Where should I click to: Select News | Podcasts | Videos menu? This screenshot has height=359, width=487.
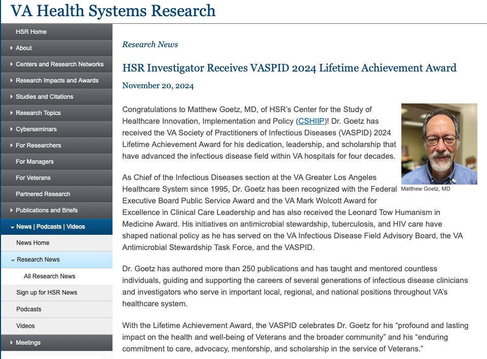click(x=51, y=227)
